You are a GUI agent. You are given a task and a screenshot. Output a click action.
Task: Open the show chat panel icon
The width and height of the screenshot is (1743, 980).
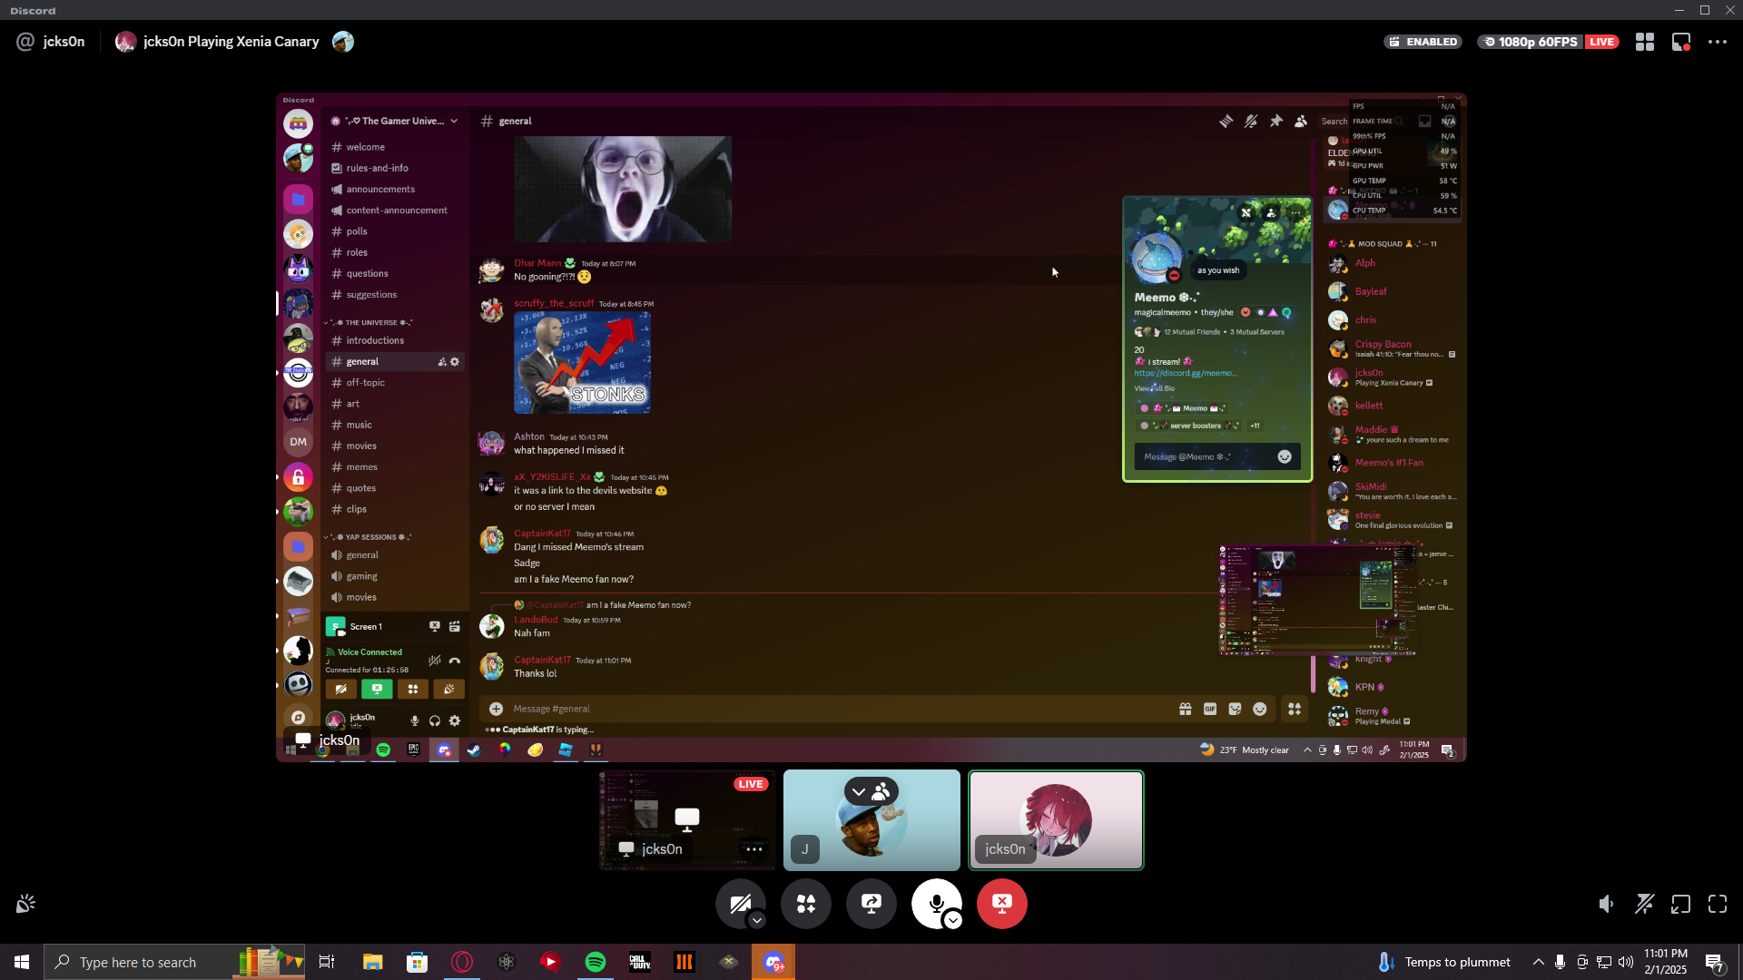pos(1681,42)
